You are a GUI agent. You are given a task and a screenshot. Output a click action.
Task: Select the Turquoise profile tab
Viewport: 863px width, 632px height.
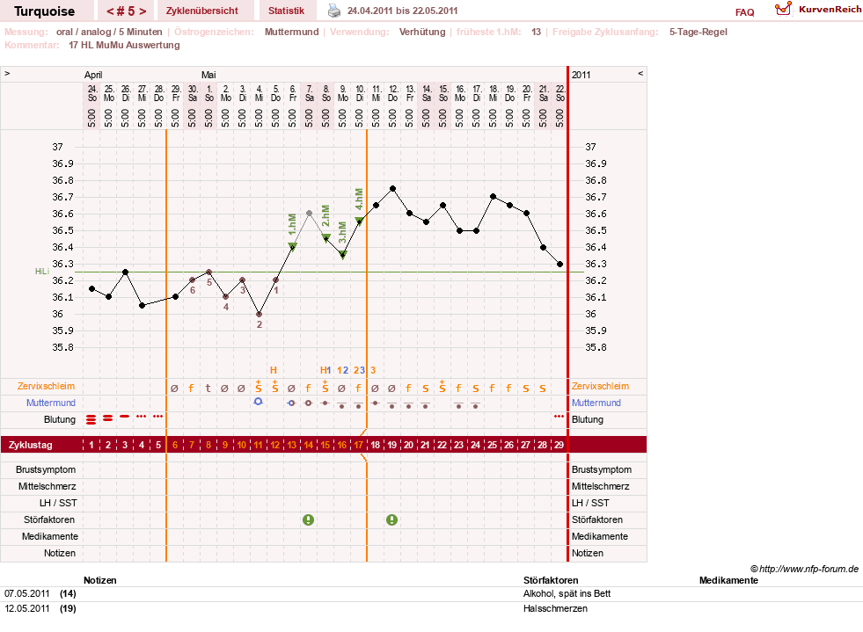45,11
